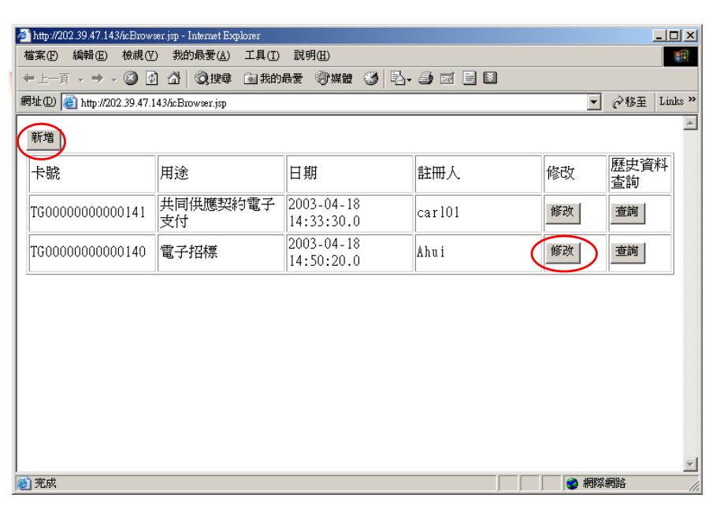Click the History clock icon
The image size is (709, 531).
pos(371,79)
